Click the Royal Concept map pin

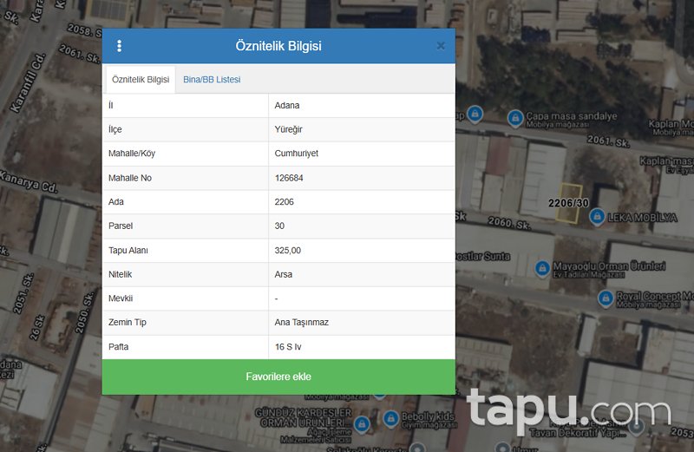606,298
